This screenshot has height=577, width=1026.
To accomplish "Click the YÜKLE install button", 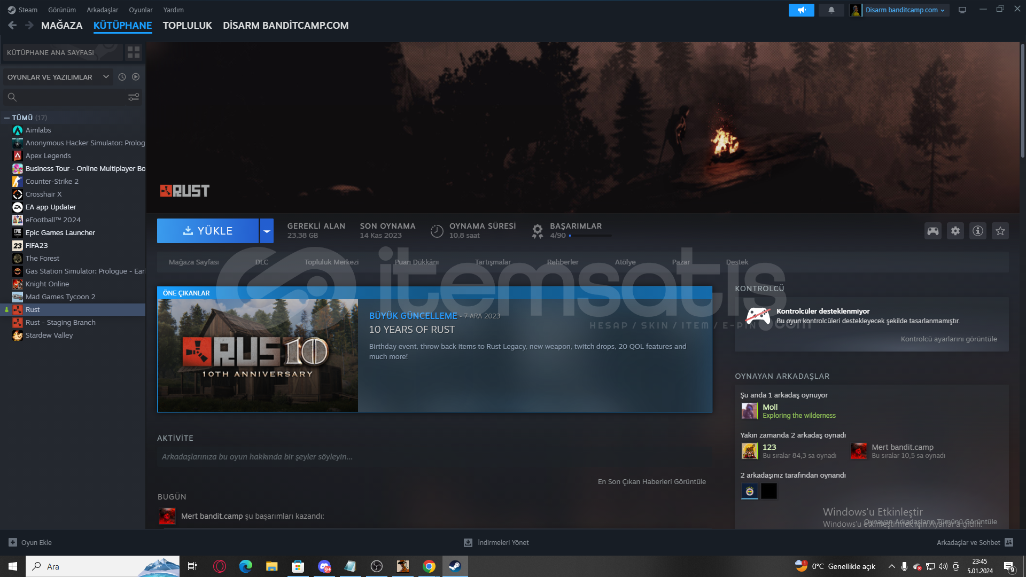I will click(208, 231).
